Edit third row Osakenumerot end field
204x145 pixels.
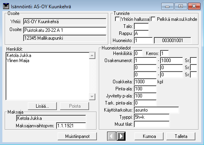click(171, 75)
